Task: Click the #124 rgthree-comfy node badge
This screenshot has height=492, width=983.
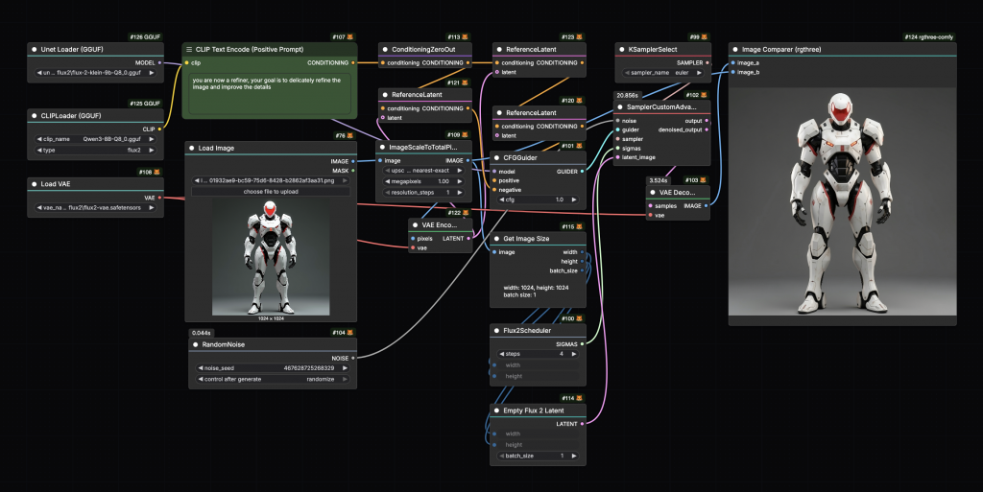Action: click(930, 36)
